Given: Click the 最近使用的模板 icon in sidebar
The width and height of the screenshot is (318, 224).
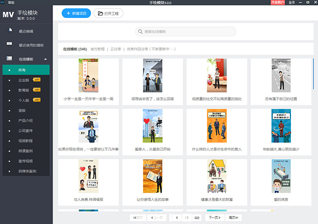Looking at the screenshot, I should tap(10, 45).
